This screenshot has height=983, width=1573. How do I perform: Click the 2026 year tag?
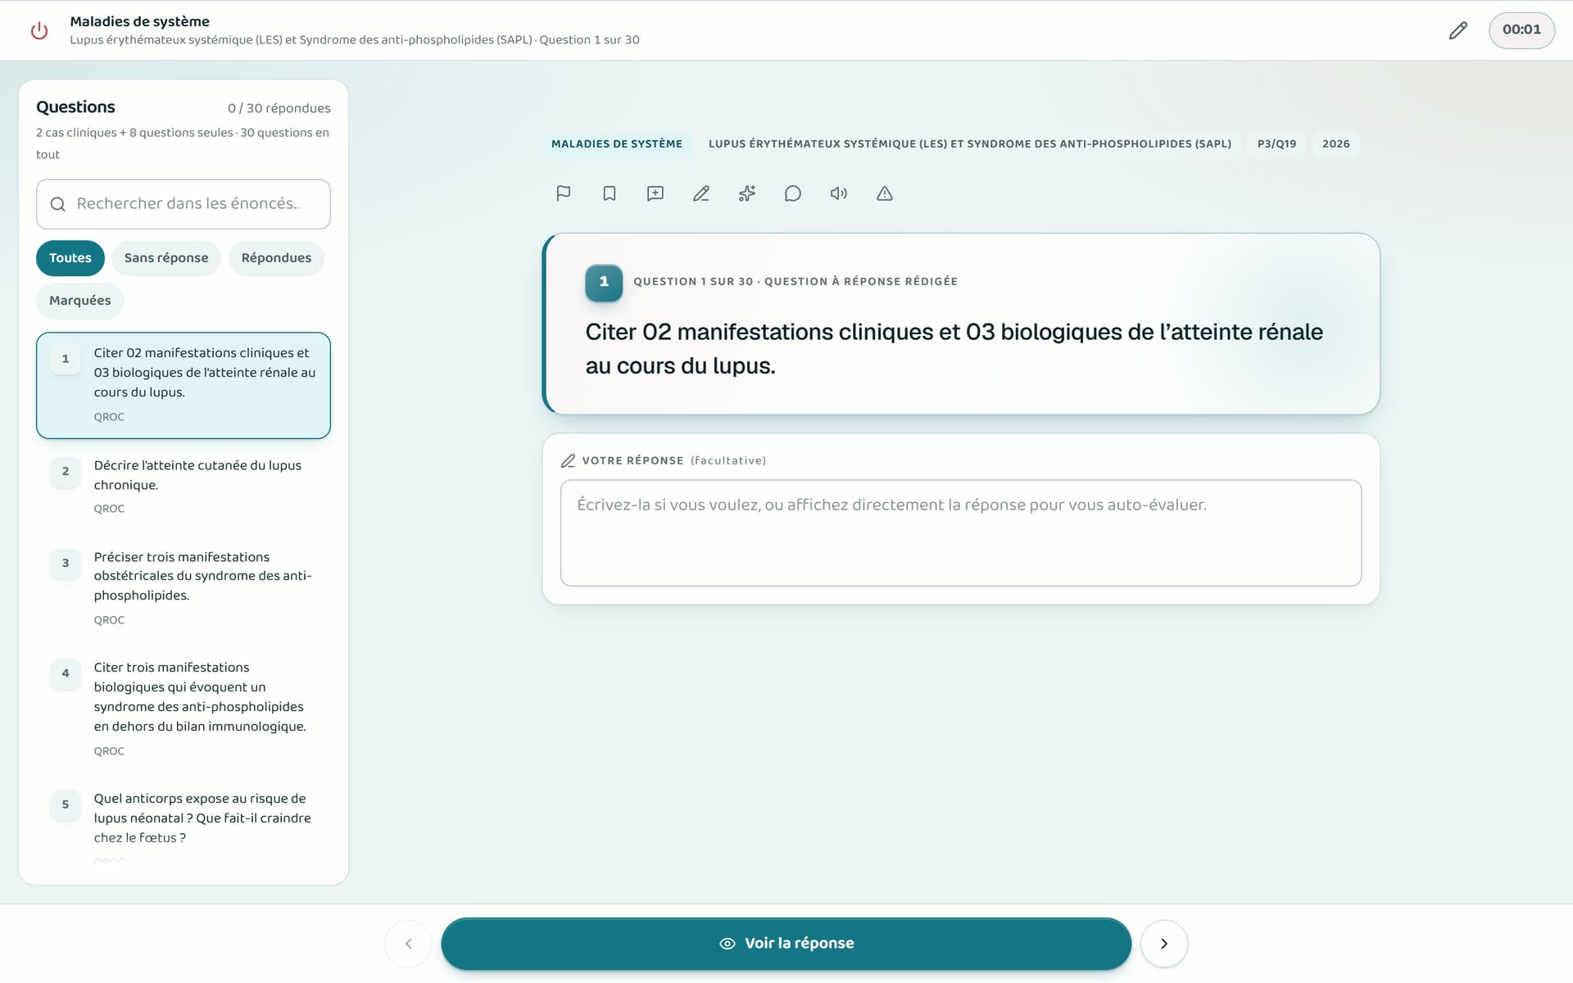click(x=1336, y=144)
